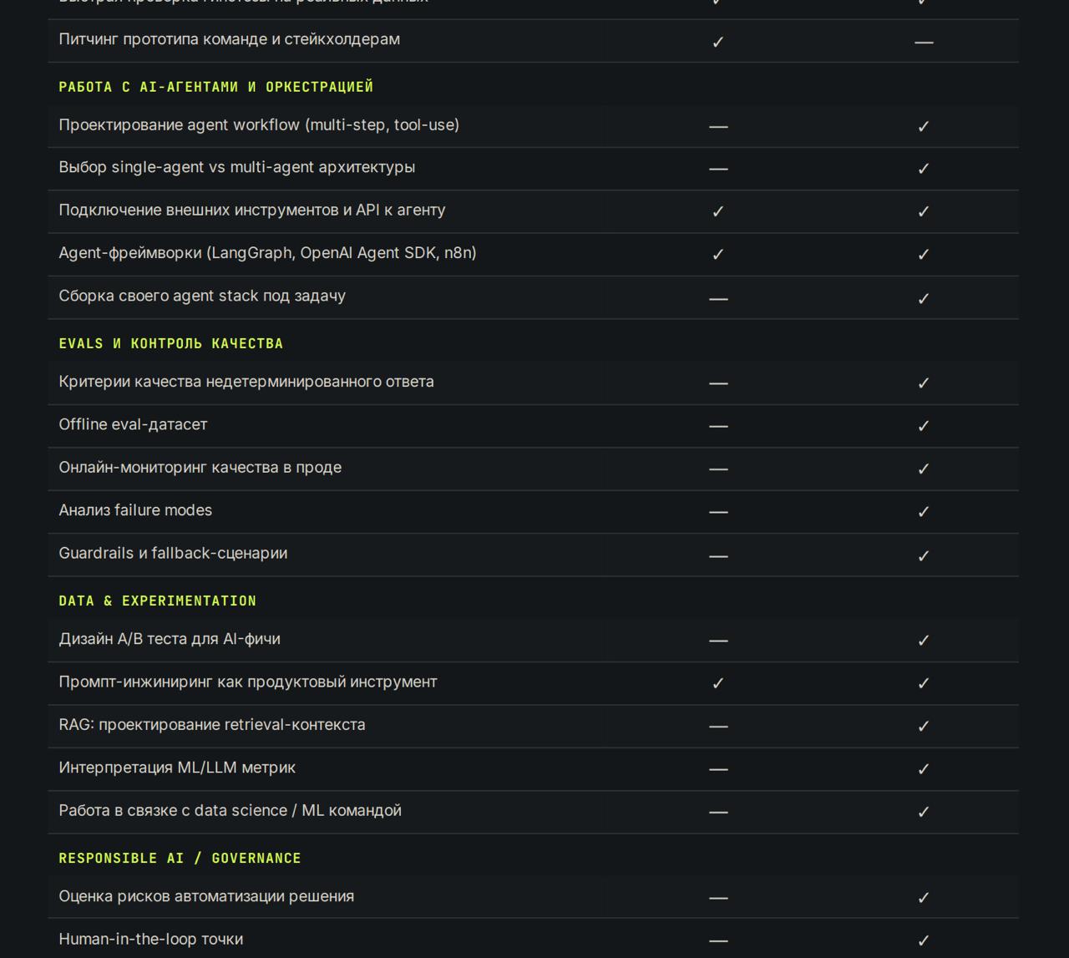Click first checkmark in Промпт-инжиниринг row
The height and width of the screenshot is (958, 1069).
pyautogui.click(x=718, y=683)
